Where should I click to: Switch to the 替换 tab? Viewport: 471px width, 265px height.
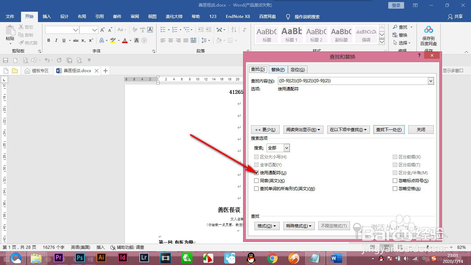278,69
